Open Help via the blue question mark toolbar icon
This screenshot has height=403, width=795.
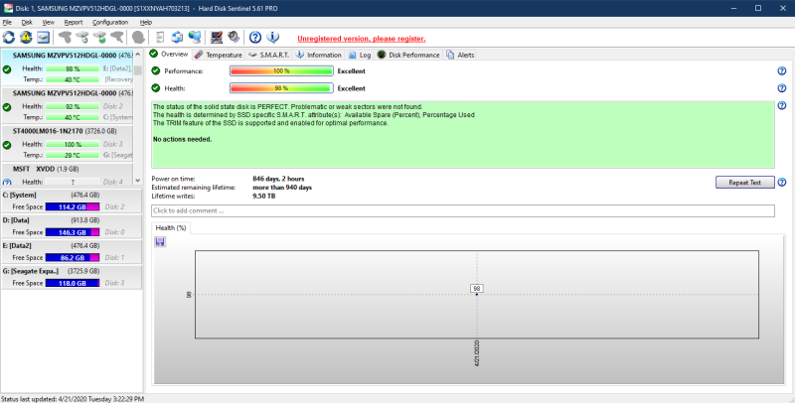(255, 37)
